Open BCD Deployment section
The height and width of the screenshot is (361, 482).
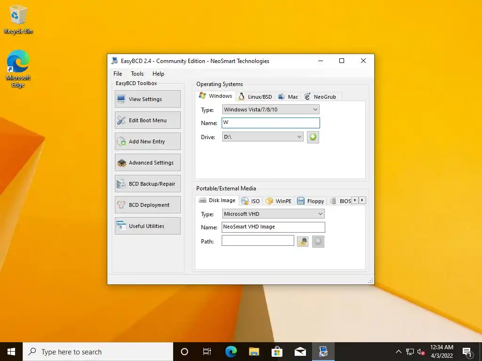point(147,205)
